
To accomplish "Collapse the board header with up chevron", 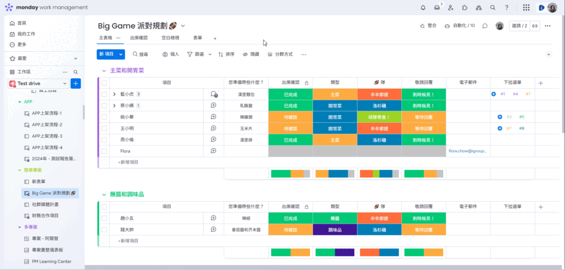I will 549,55.
